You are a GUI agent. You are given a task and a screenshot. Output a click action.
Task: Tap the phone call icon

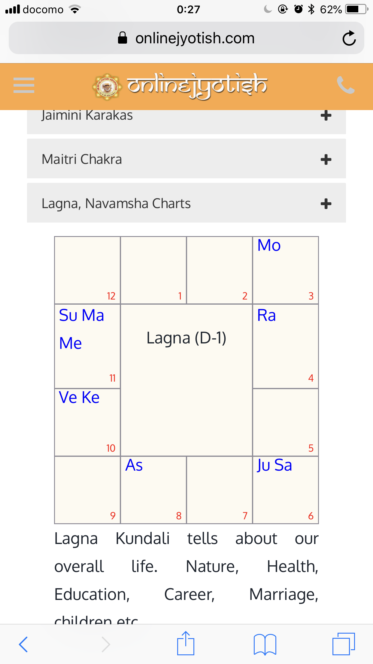pyautogui.click(x=346, y=85)
